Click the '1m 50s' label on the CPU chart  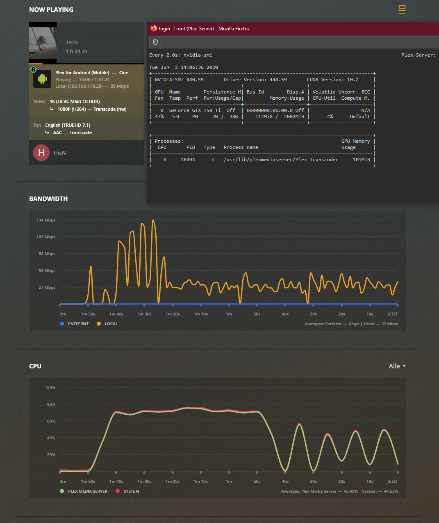click(x=88, y=482)
